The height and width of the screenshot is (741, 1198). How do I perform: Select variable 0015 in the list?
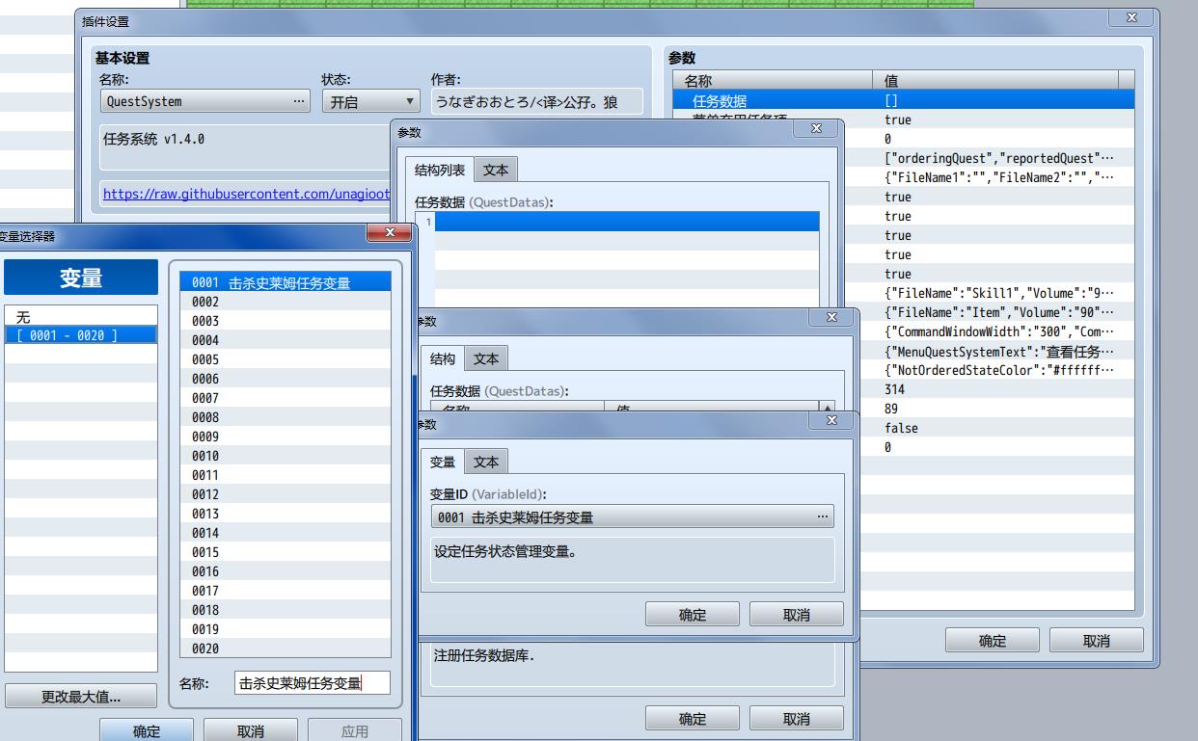[286, 552]
